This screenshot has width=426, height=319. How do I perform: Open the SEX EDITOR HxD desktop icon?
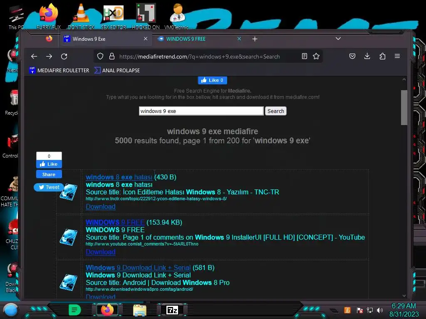(113, 16)
